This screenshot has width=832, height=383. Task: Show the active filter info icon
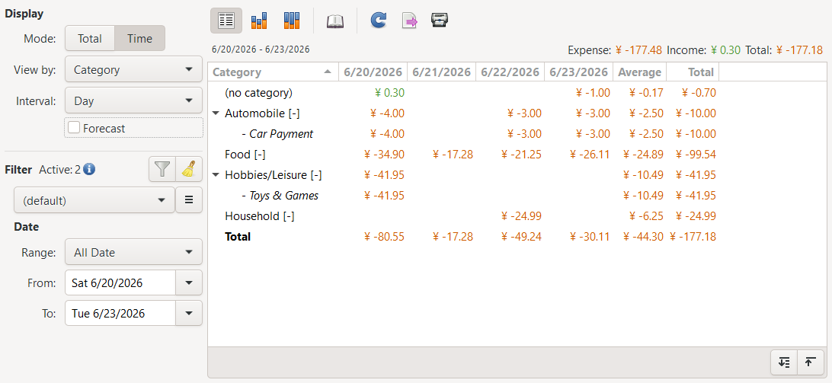coord(89,170)
